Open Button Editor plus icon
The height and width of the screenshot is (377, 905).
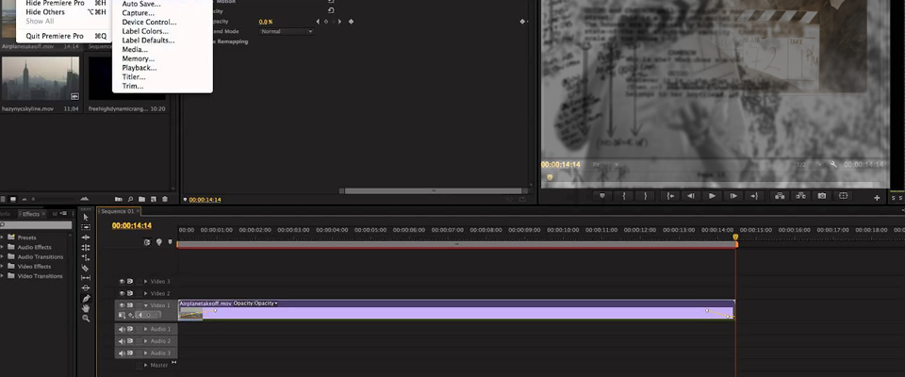[878, 198]
